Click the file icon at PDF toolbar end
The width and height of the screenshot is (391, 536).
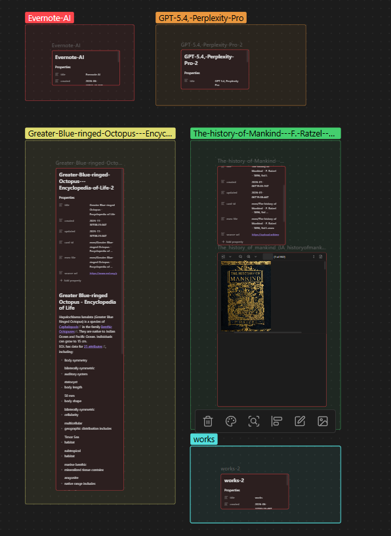click(321, 257)
